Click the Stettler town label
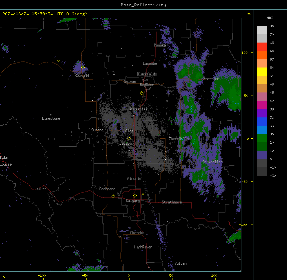Screen dimensions: 287x280 click(211, 79)
